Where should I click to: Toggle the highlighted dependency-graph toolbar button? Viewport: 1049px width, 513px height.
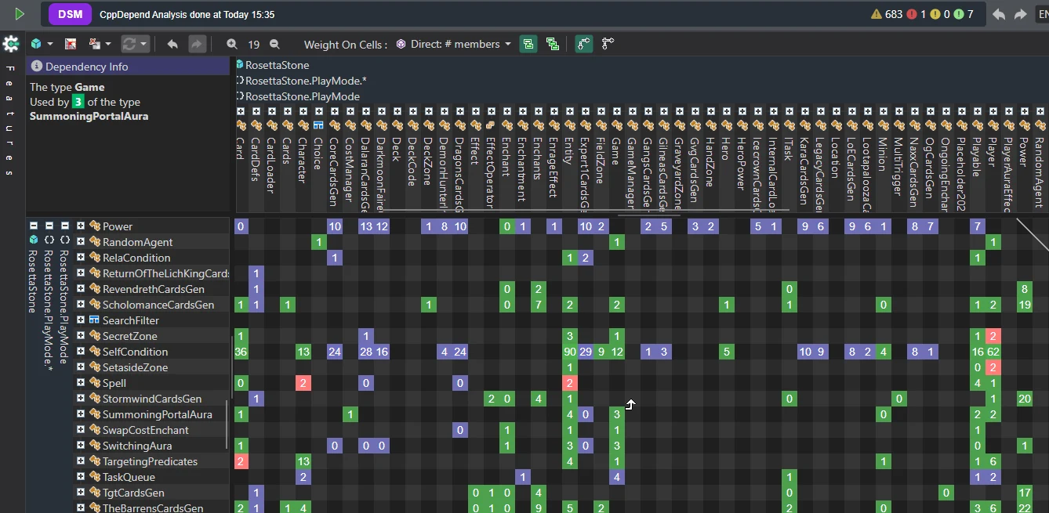point(583,44)
